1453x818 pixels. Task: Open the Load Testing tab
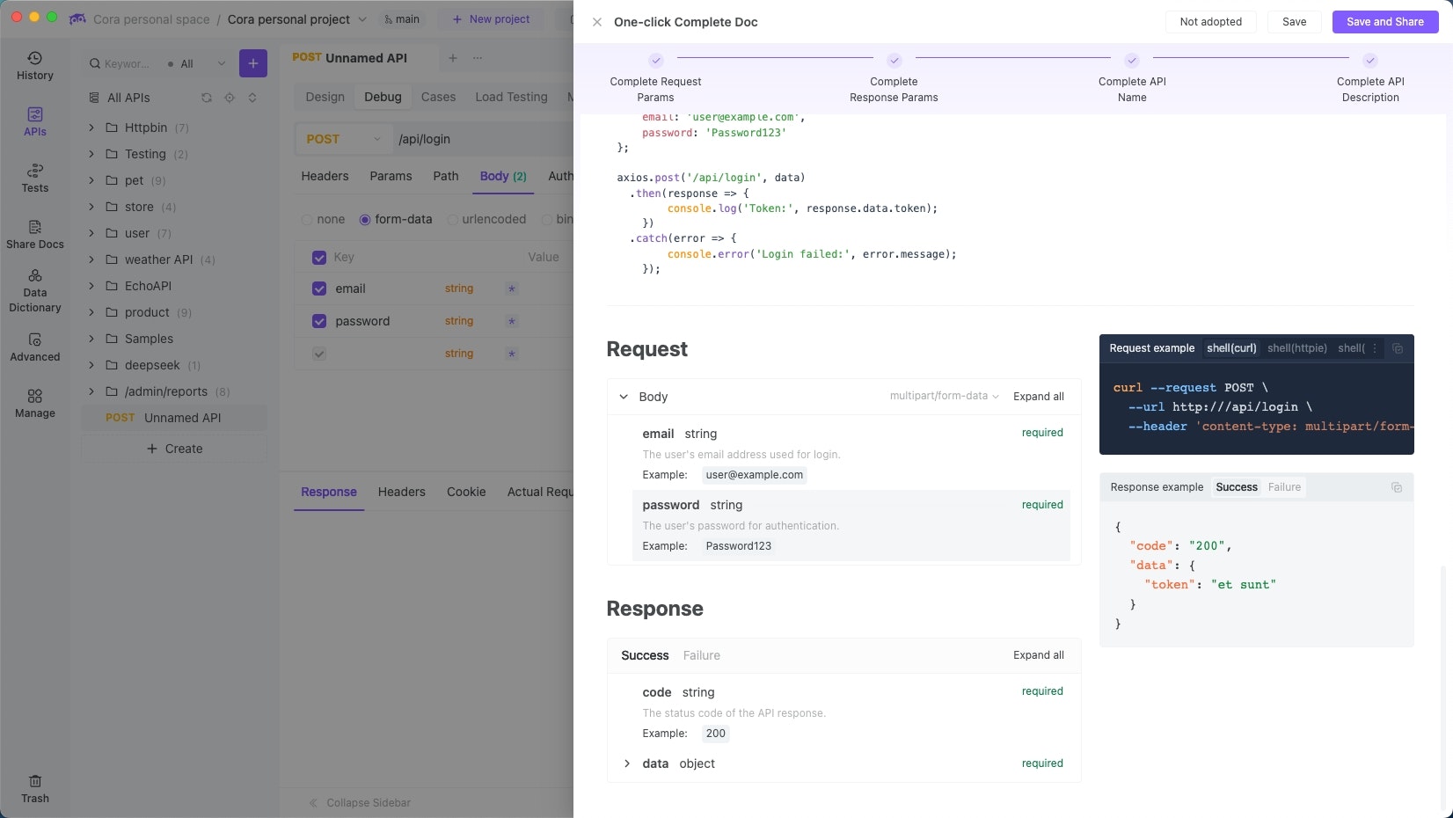point(511,97)
